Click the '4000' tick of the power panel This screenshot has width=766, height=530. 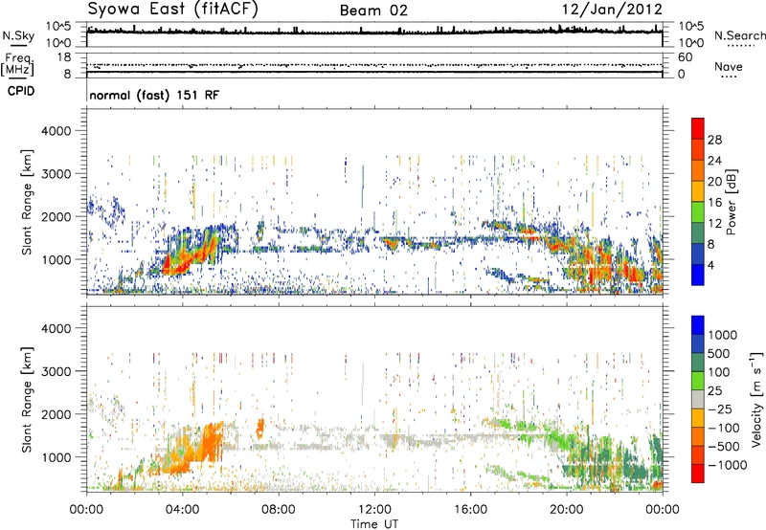coord(56,131)
